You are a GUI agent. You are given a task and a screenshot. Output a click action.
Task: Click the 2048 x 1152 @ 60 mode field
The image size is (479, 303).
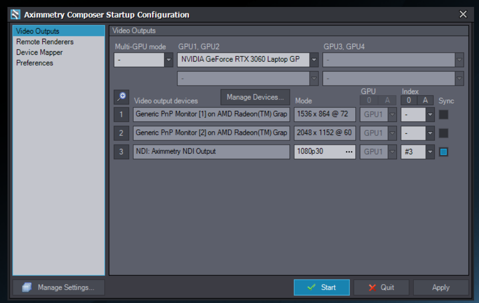click(325, 133)
